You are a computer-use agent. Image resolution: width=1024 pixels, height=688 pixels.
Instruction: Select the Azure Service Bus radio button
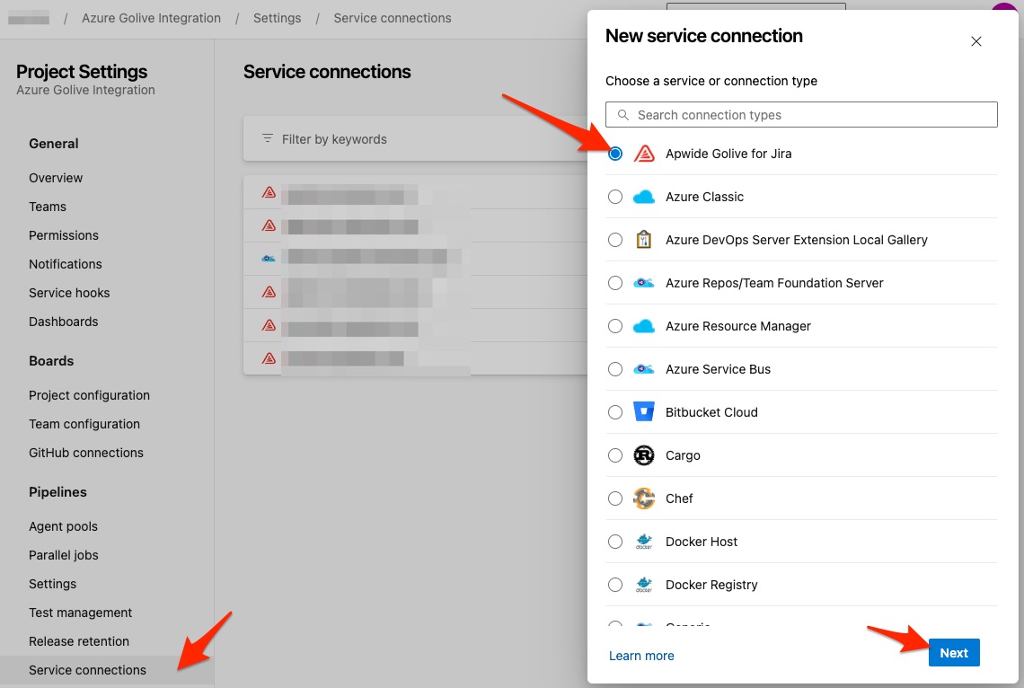(615, 369)
